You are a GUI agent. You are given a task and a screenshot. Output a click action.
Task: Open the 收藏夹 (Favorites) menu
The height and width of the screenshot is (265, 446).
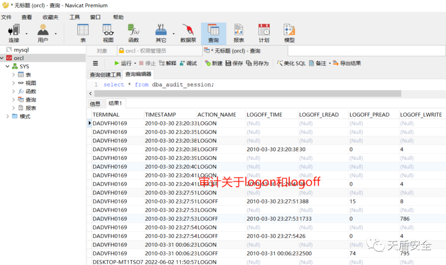[50, 17]
